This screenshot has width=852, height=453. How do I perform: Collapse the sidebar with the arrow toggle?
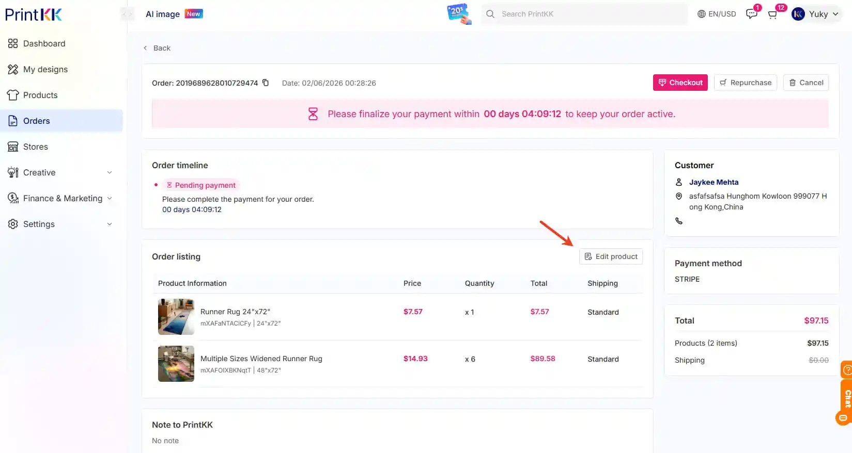(x=127, y=14)
